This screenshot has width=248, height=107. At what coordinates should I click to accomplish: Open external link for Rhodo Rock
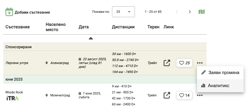[x=167, y=95]
